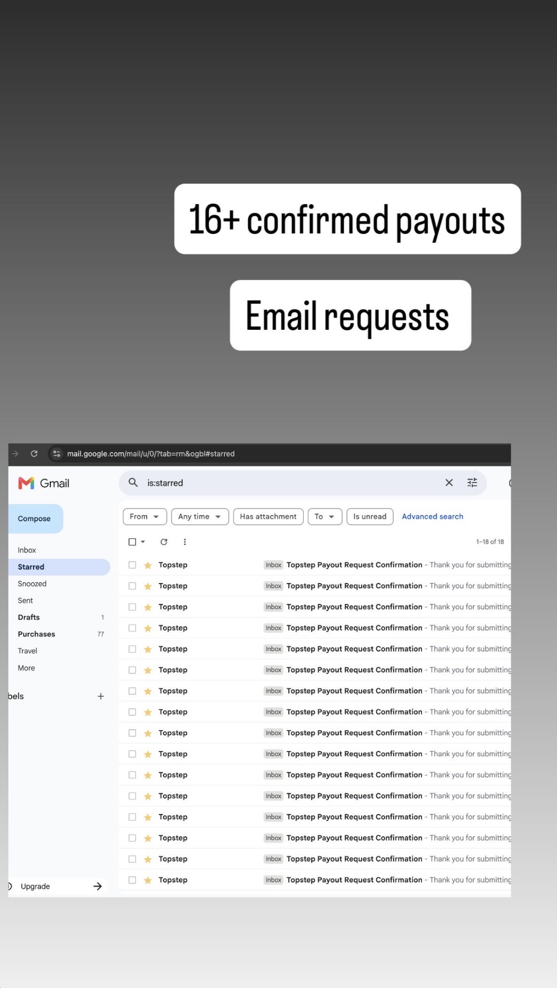The height and width of the screenshot is (988, 557).
Task: Select the Starred folder
Action: (59, 567)
